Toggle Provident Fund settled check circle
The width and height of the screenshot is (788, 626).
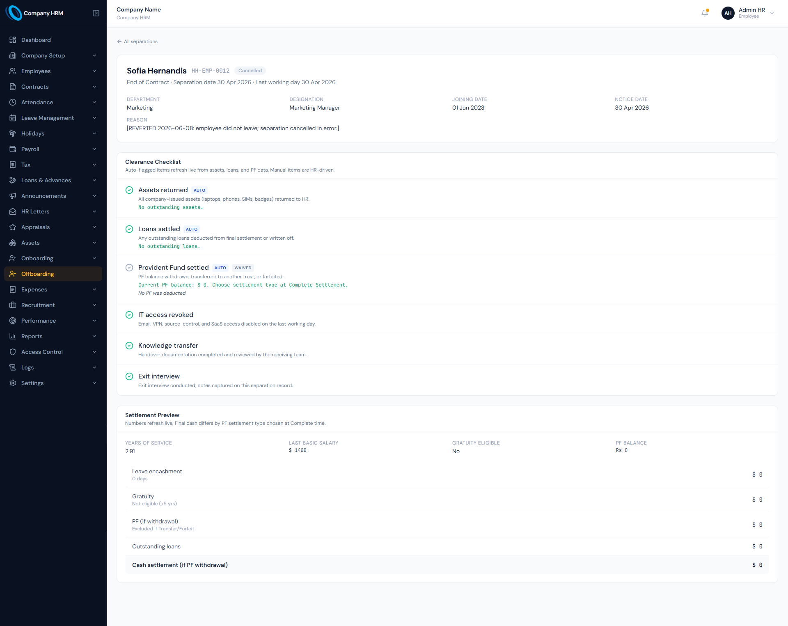tap(129, 268)
